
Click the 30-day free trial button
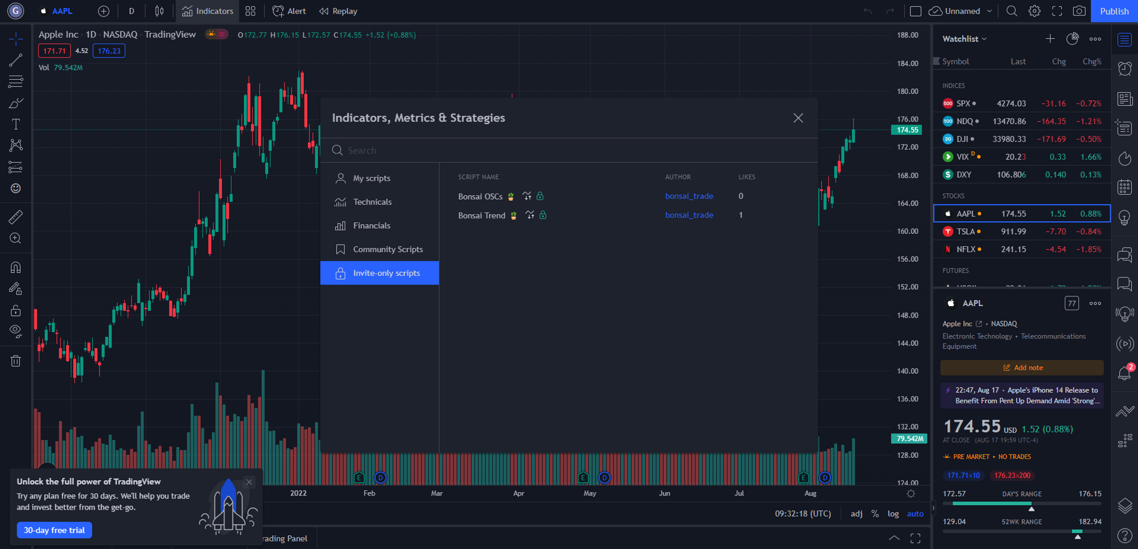point(54,530)
